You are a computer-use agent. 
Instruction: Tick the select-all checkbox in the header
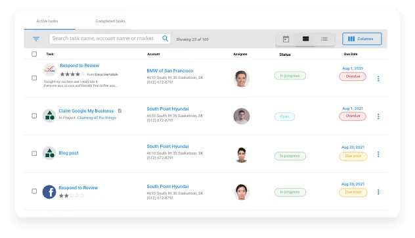(34, 54)
